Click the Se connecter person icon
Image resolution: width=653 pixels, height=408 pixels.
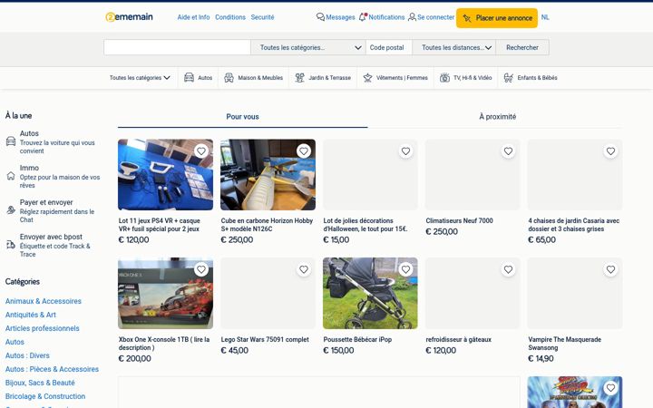coord(412,17)
